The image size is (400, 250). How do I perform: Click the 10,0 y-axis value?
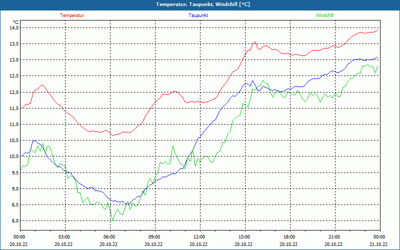click(x=14, y=156)
